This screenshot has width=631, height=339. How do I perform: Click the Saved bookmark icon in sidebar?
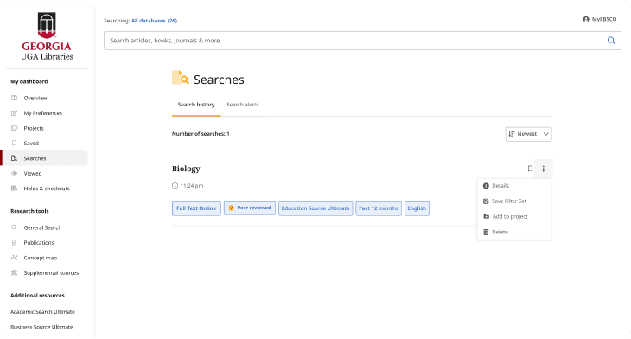(x=14, y=143)
